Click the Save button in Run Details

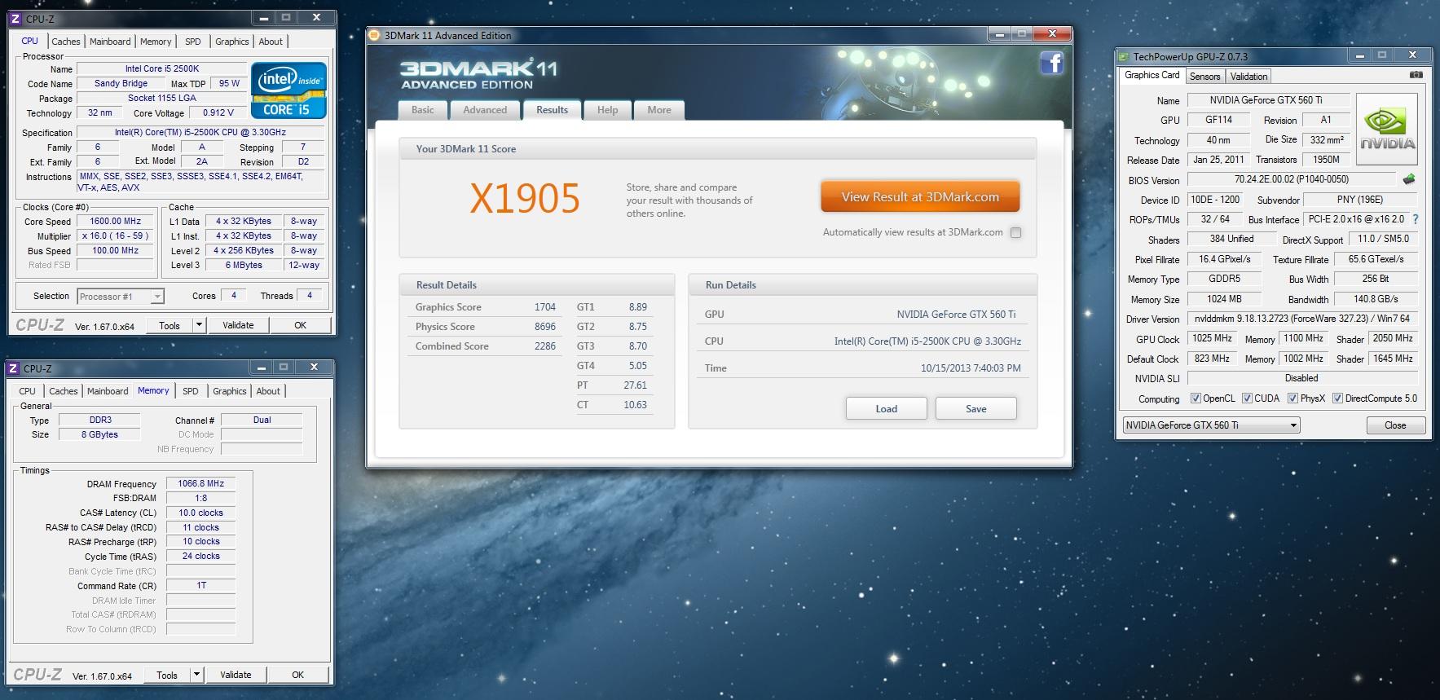[976, 409]
